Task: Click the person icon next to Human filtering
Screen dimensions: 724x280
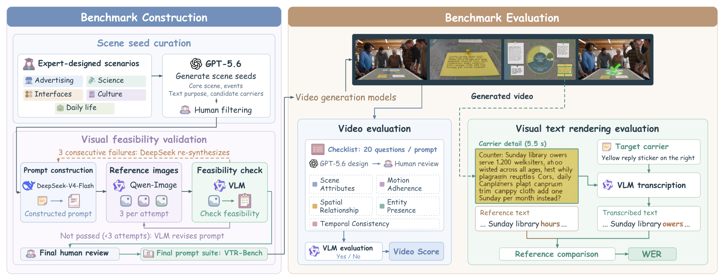Action: tap(185, 110)
